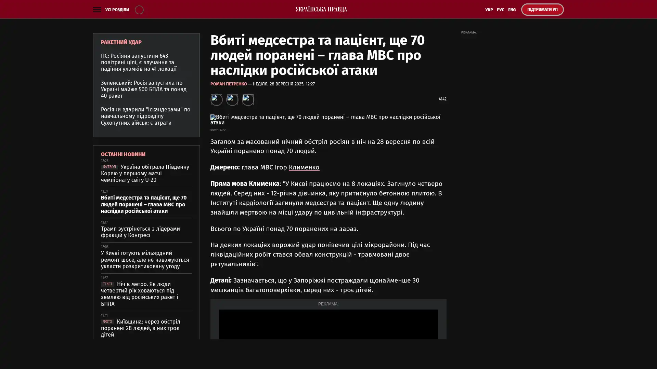657x369 pixels.
Task: Click the second round share icon
Action: [x=232, y=99]
